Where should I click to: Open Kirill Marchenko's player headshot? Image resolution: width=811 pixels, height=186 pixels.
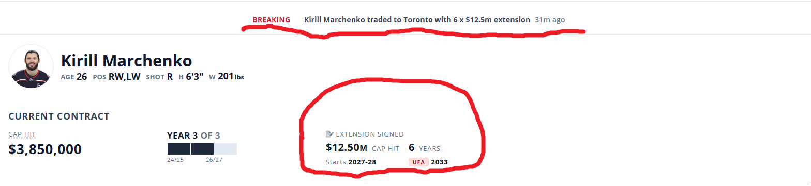(31, 66)
